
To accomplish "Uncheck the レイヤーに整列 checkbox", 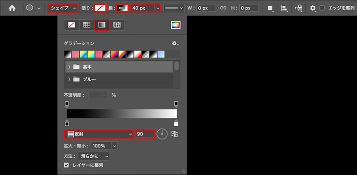I will (x=66, y=165).
